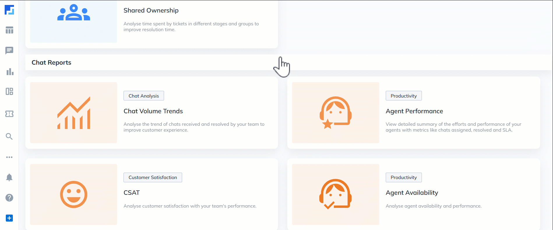Open the dashboard table icon in sidebar
The image size is (553, 230).
click(x=9, y=30)
